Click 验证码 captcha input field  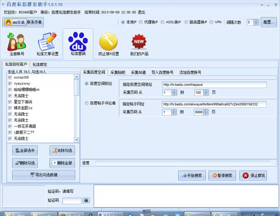(x=72, y=201)
